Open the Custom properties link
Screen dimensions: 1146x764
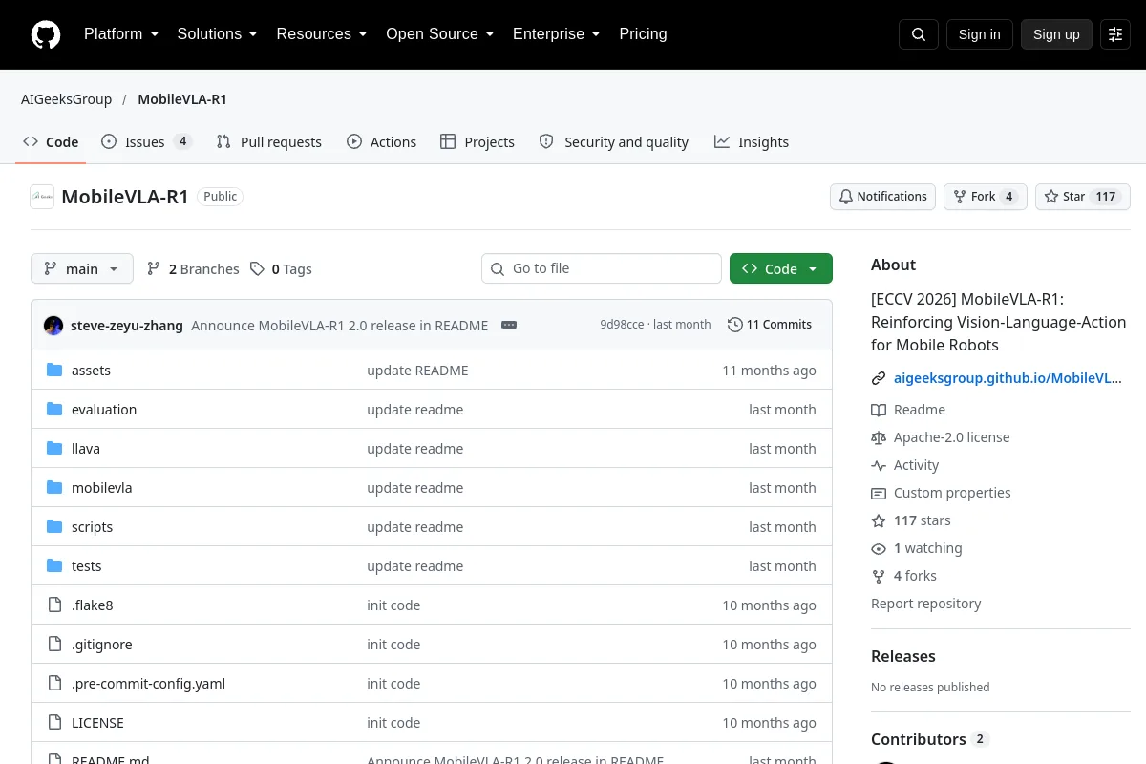[952, 493]
